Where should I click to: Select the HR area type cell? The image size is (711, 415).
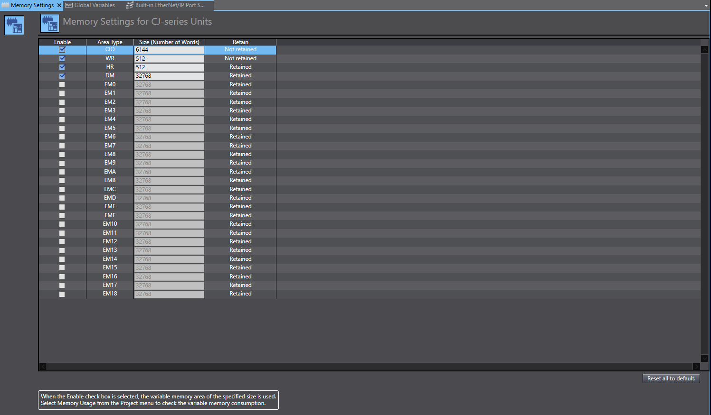pos(110,67)
